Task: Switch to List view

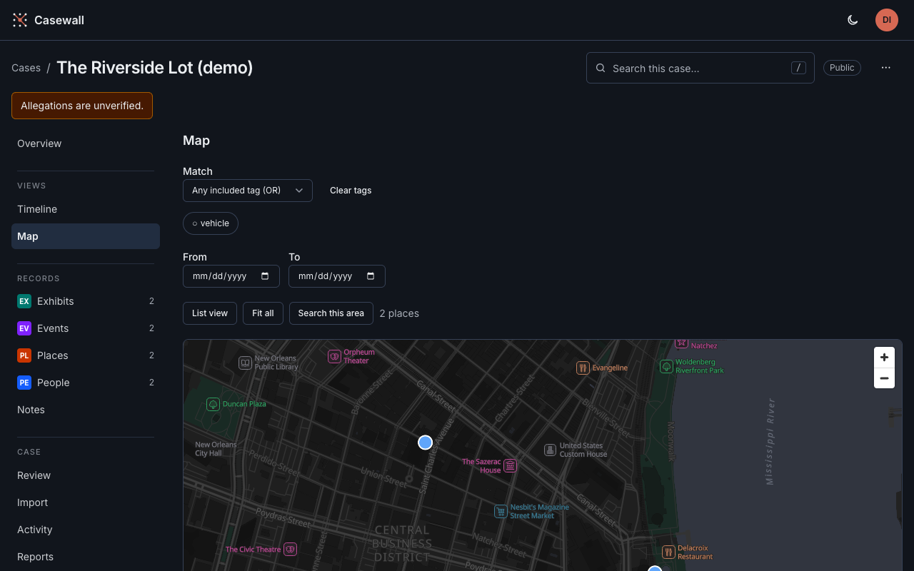Action: click(x=210, y=313)
